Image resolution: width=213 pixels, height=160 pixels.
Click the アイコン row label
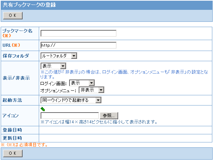coord(10,115)
